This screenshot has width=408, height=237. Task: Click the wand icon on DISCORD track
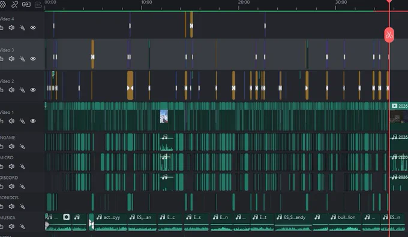(22, 186)
